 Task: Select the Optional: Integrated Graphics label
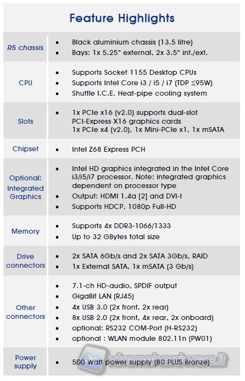click(25, 187)
